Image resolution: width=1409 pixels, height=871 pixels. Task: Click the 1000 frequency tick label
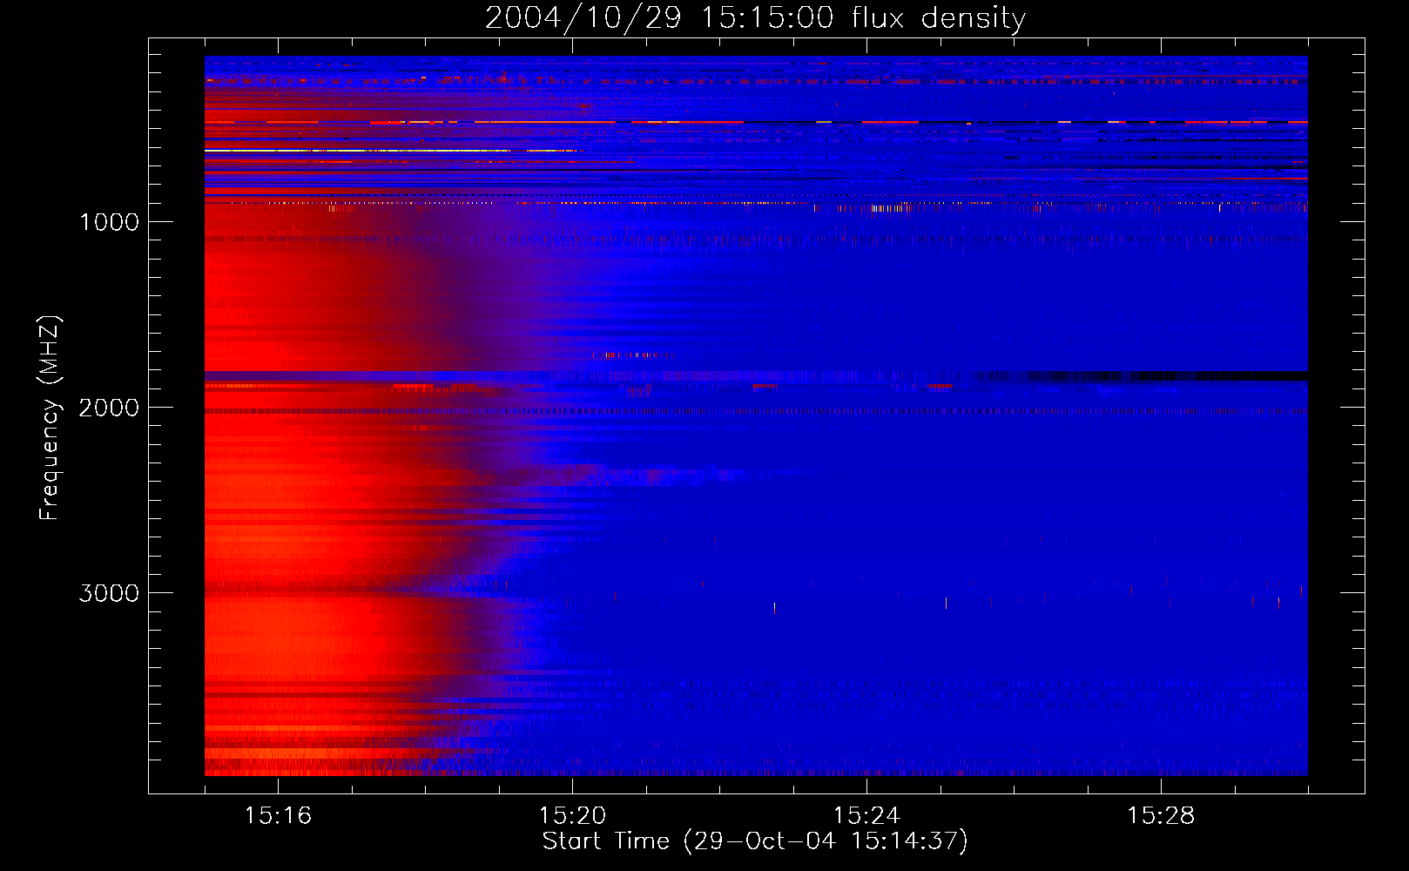[x=109, y=222]
